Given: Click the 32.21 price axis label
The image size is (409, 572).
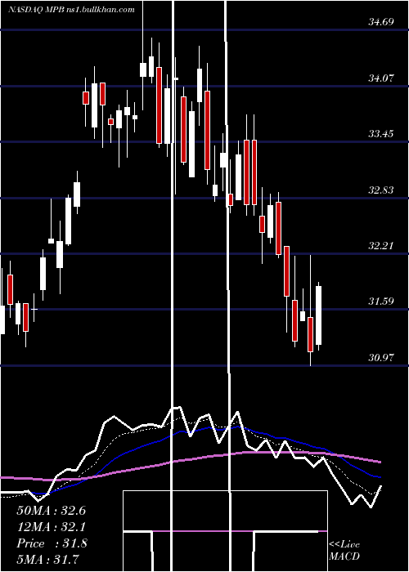Looking at the screenshot, I should pos(381,245).
